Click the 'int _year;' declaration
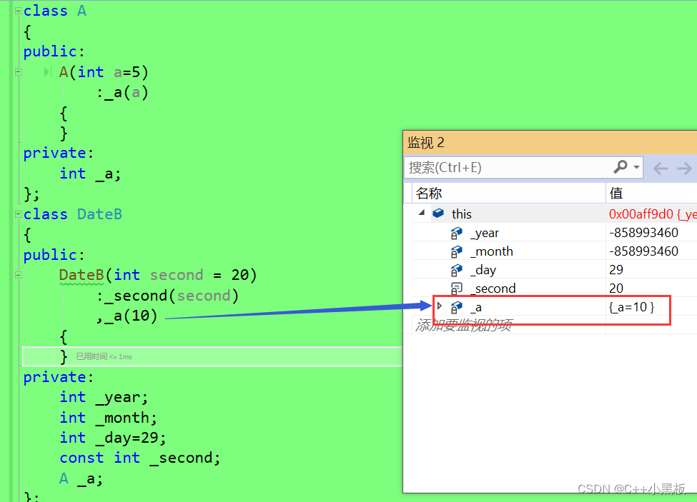The height and width of the screenshot is (502, 697). pyautogui.click(x=104, y=397)
